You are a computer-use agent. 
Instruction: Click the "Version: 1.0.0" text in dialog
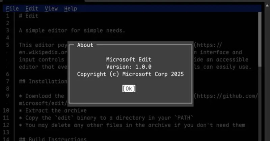click(x=129, y=67)
